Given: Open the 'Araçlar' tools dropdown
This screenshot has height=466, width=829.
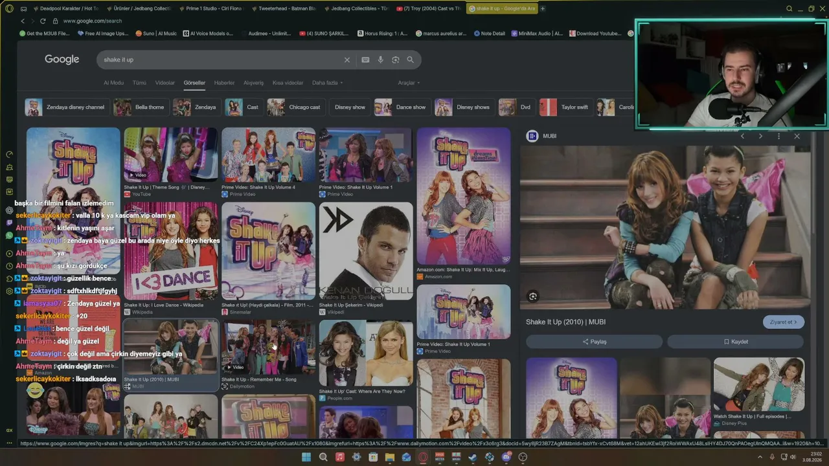Looking at the screenshot, I should click(409, 83).
